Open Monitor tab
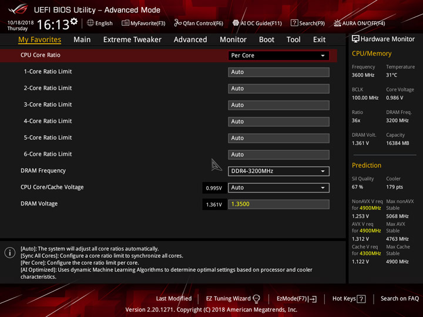 tap(233, 40)
